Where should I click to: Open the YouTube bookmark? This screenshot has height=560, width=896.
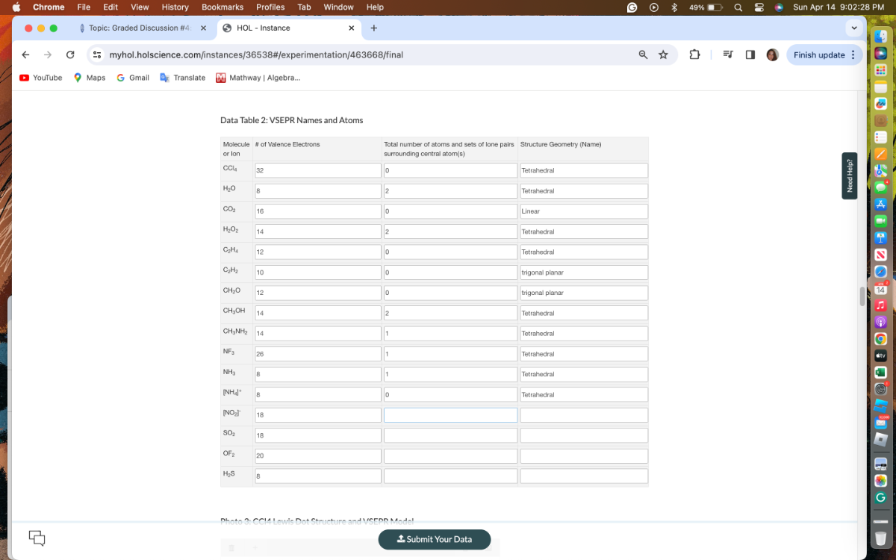click(41, 78)
